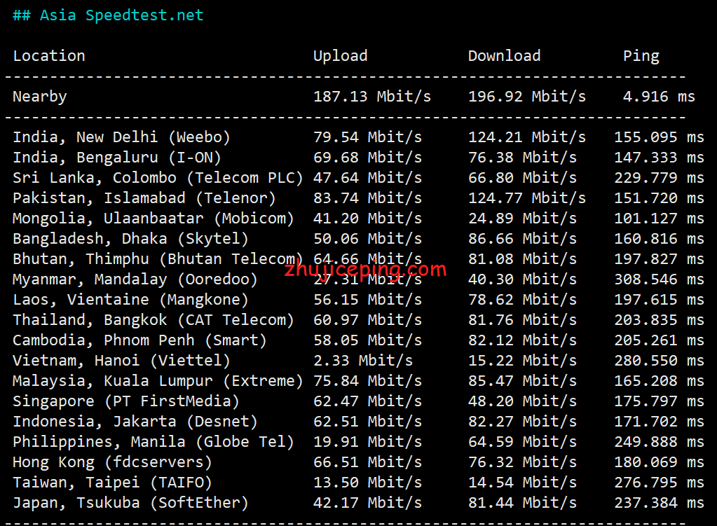This screenshot has width=717, height=526.
Task: Click the Sri Lanka, Colombo (Telecom PLC) entry
Action: point(158,178)
